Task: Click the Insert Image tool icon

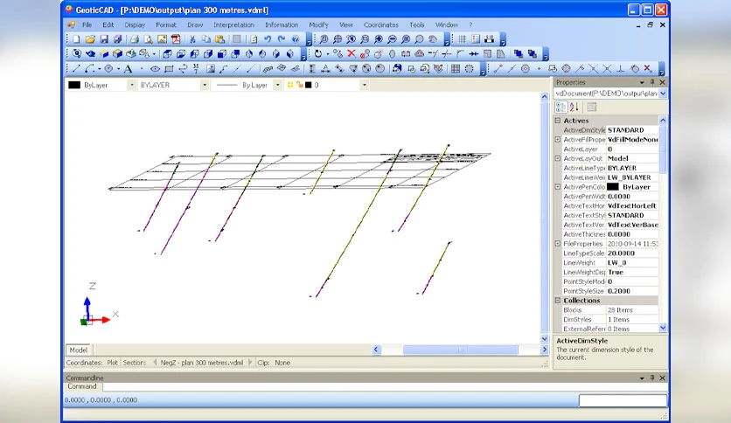Action: [210, 69]
